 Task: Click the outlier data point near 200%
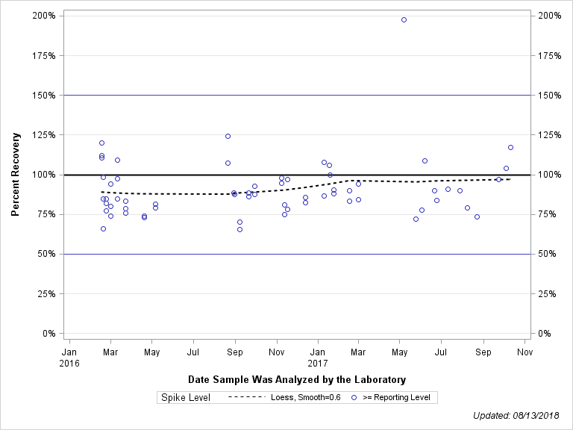tap(404, 19)
